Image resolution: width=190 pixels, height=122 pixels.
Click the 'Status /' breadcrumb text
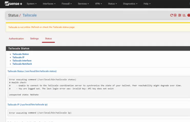click(14, 15)
